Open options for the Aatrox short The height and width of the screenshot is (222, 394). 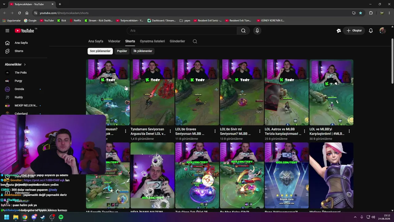(x=304, y=131)
